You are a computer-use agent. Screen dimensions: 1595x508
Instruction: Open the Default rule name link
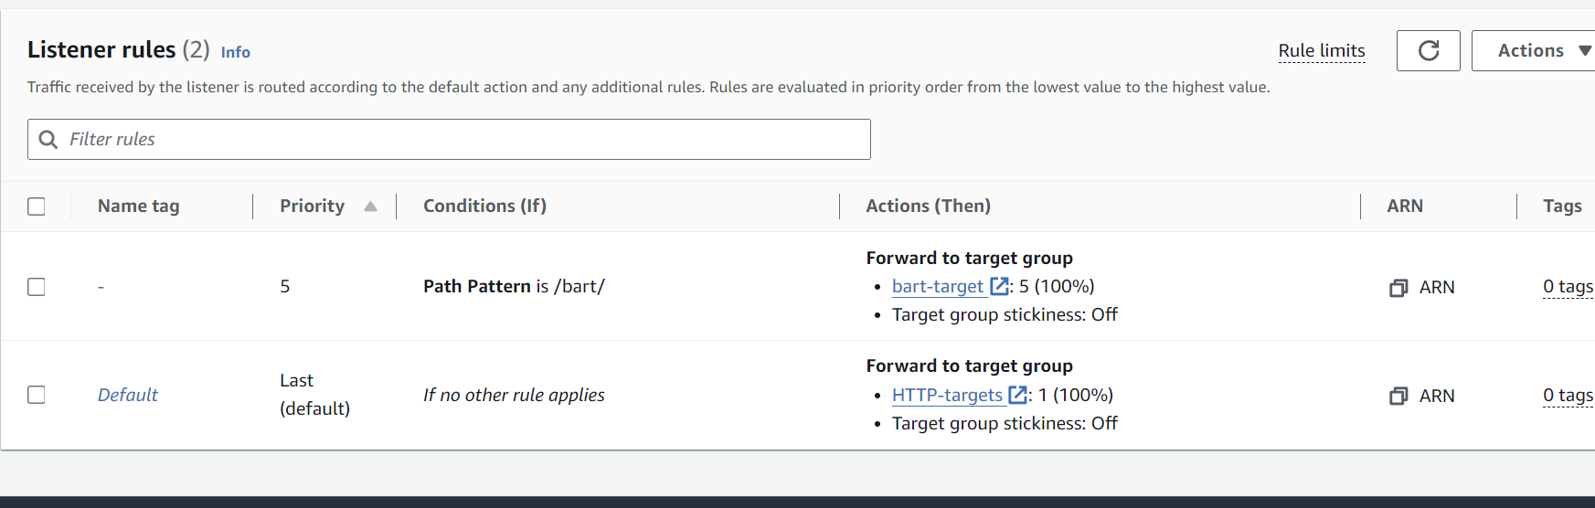128,395
